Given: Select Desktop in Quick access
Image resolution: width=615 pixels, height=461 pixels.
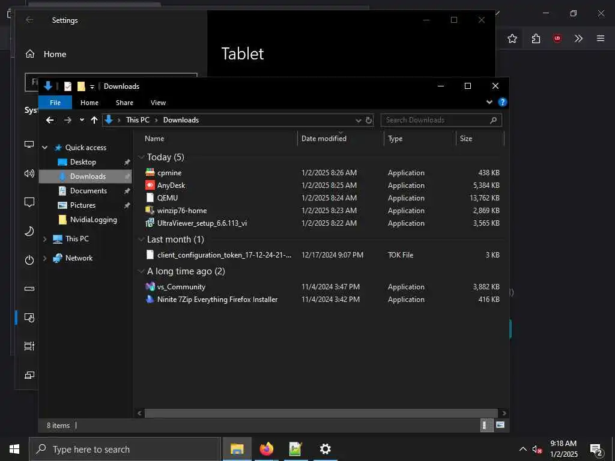Looking at the screenshot, I should click(x=83, y=162).
